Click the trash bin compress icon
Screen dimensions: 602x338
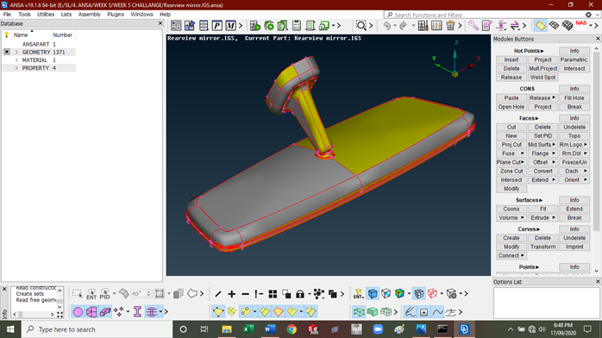(450, 26)
